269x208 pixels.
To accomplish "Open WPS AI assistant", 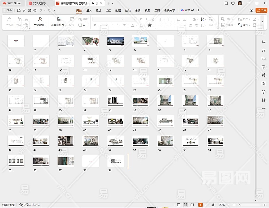I will coord(187,10).
